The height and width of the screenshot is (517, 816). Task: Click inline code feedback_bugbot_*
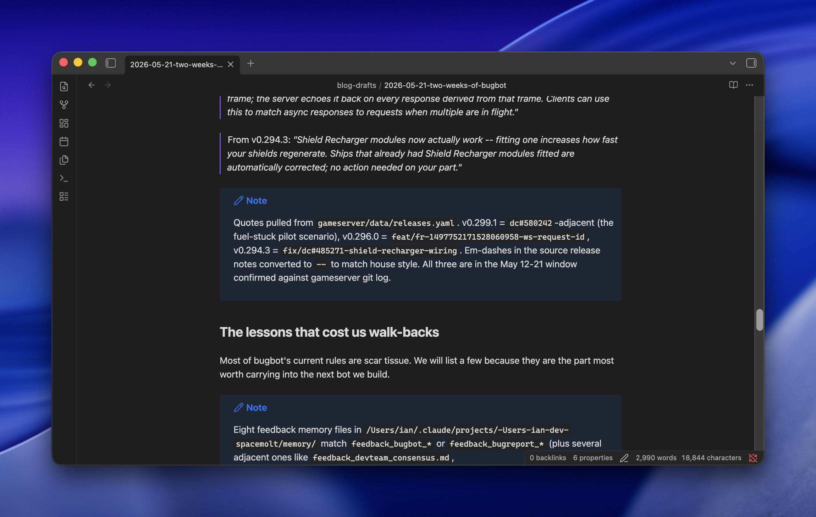click(391, 444)
